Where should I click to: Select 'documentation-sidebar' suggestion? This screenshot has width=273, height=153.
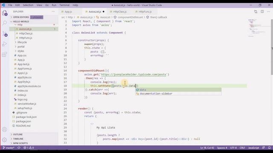tap(178, 93)
